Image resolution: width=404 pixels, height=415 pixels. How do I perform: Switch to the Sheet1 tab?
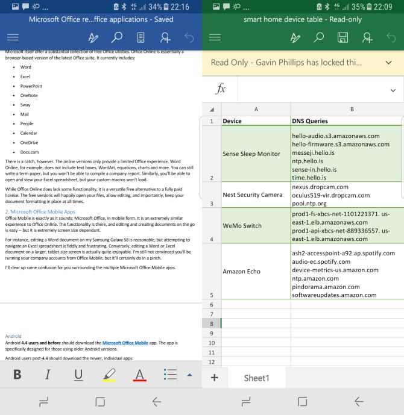pos(256,378)
